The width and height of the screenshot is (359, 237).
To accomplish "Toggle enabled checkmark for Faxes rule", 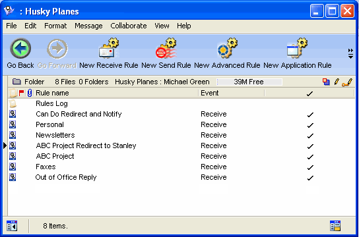I will tap(310, 167).
